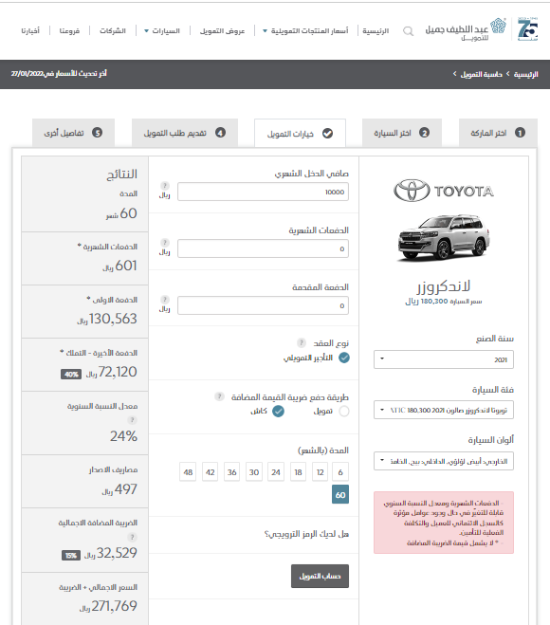Click the 601 monthly payment value
Screen dimensions: 550x625
coord(126,265)
